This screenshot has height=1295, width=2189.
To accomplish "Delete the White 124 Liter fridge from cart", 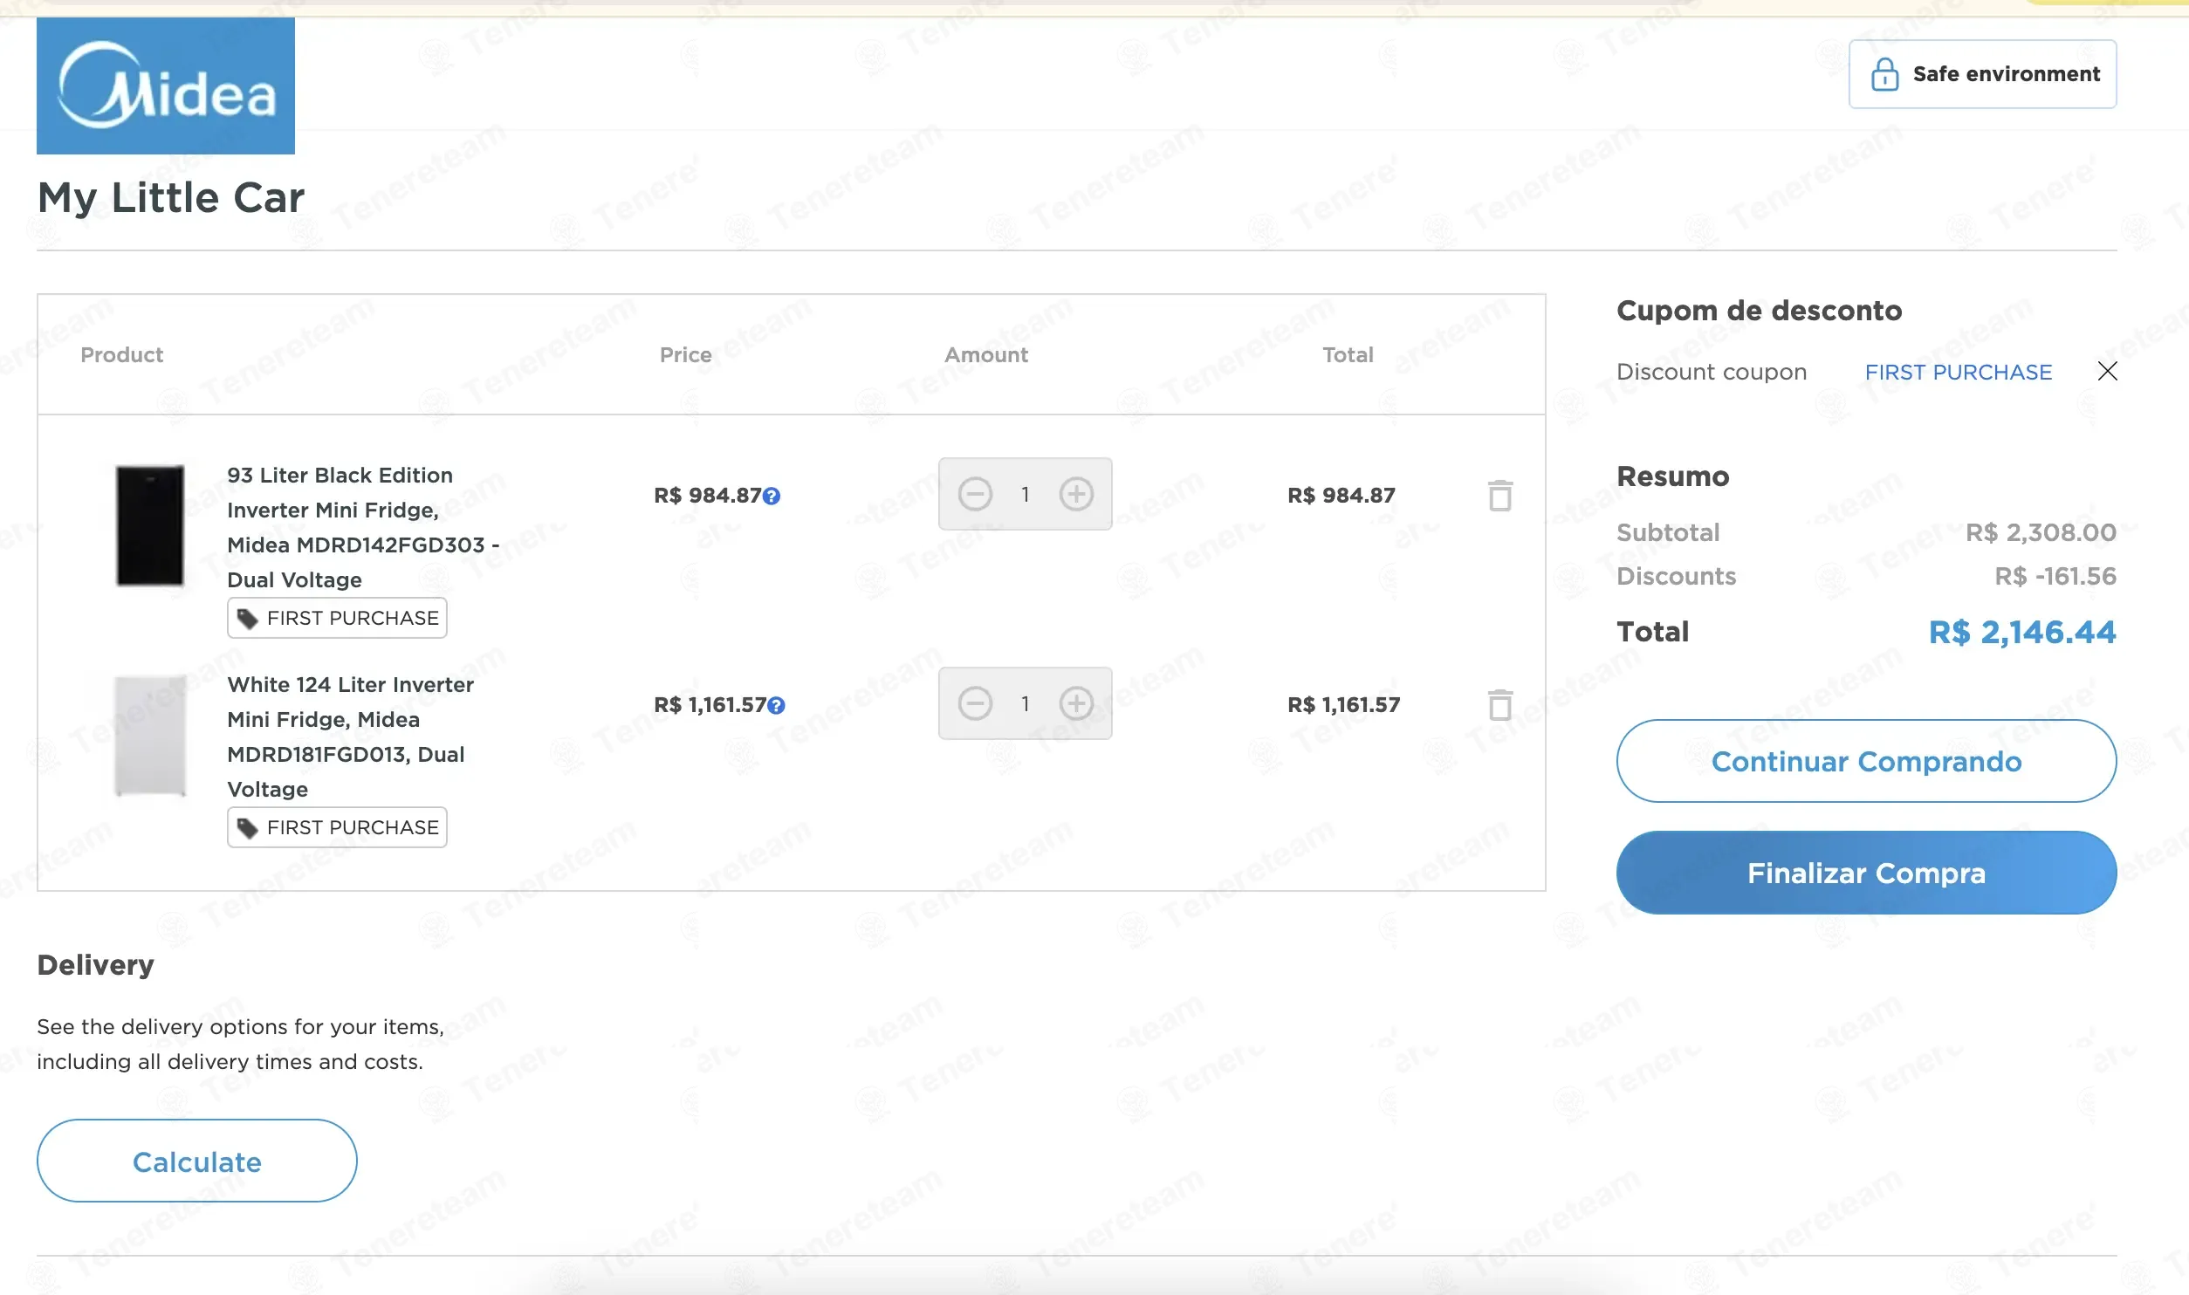I will click(1499, 705).
